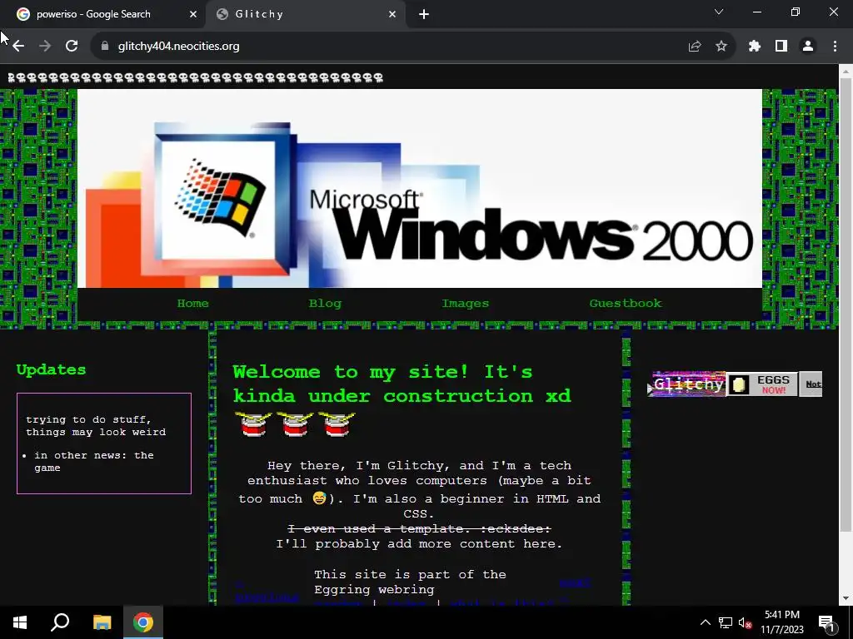The height and width of the screenshot is (639, 853).
Task: Click the Updates heading
Action: 51,369
